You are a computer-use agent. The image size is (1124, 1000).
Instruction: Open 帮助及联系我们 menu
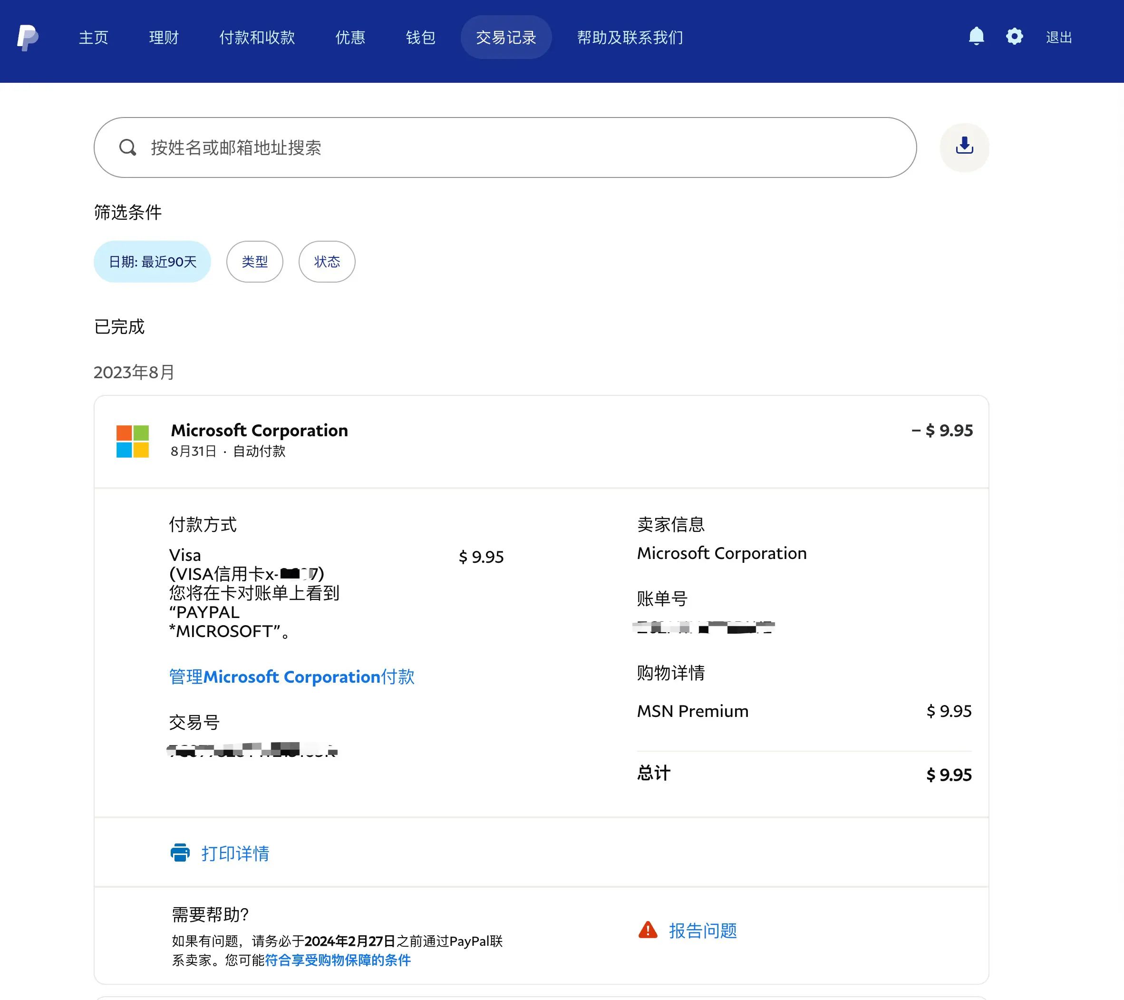(630, 38)
